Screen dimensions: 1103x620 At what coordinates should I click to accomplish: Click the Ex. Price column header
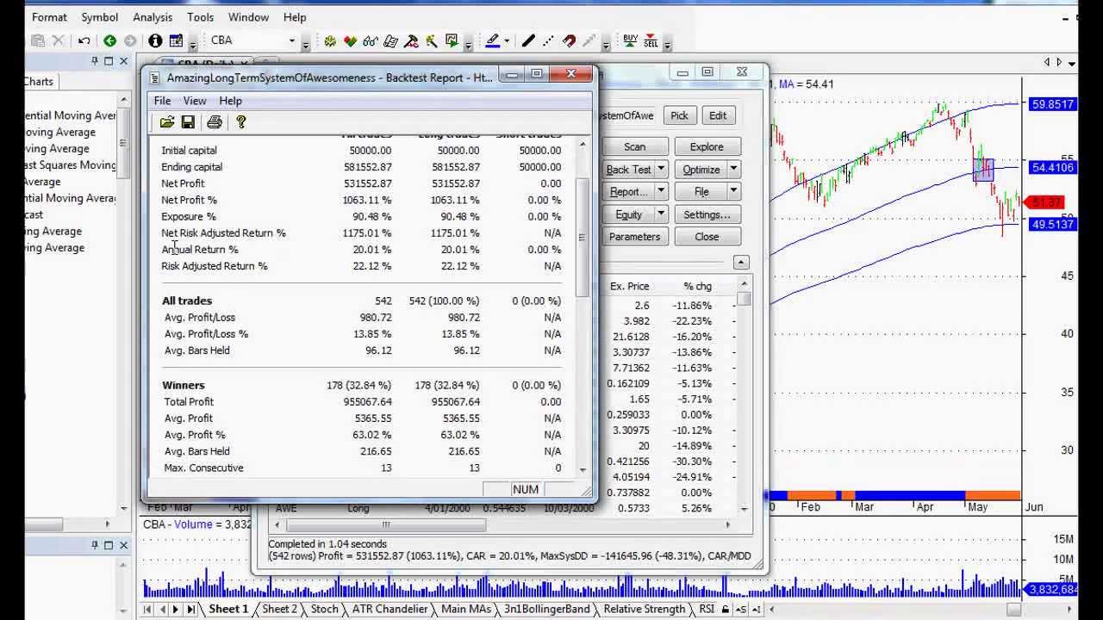(x=629, y=286)
